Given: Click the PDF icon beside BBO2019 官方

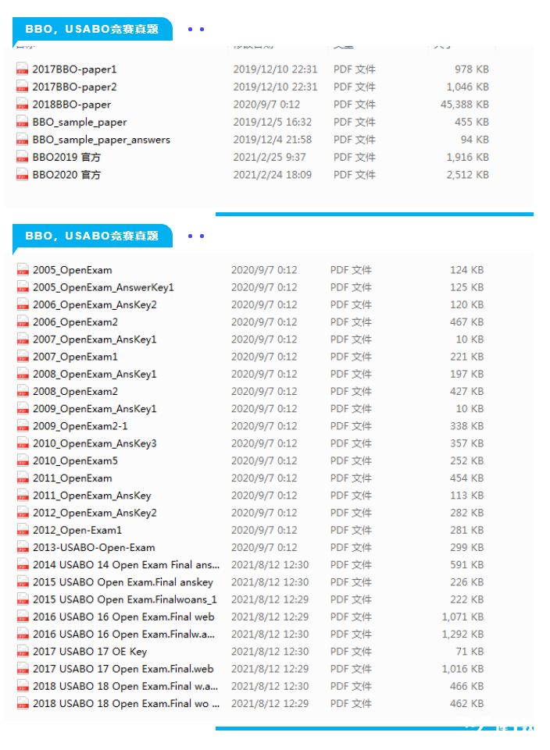Looking at the screenshot, I should pos(22,157).
